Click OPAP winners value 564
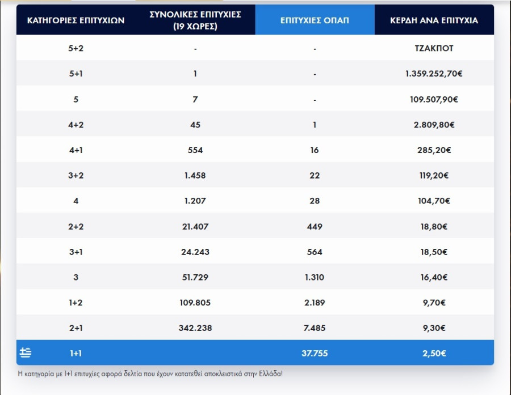511x395 pixels. pos(315,252)
